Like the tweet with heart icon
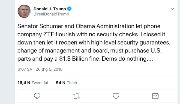This screenshot has height=104, width=180. pos(116,96)
